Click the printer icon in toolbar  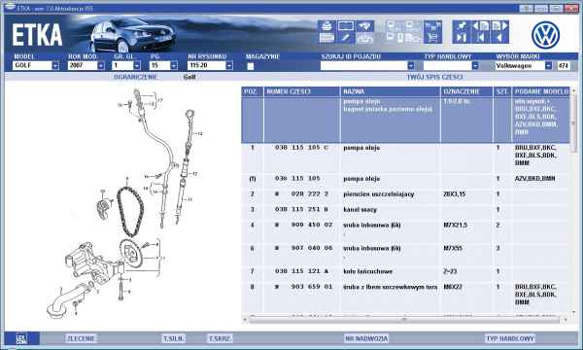tap(326, 26)
